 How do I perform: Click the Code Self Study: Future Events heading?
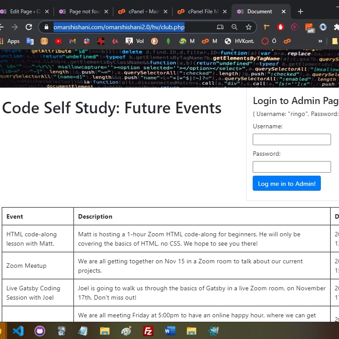112,108
